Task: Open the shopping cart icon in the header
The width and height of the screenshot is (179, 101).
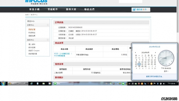Action: pos(134,10)
